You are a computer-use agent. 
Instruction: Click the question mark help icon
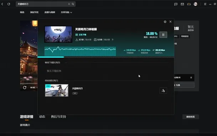[x=112, y=40]
